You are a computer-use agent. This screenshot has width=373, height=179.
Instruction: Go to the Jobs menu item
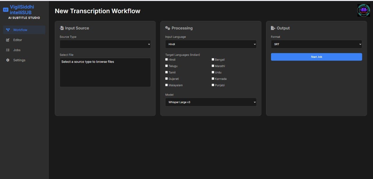tap(17, 50)
